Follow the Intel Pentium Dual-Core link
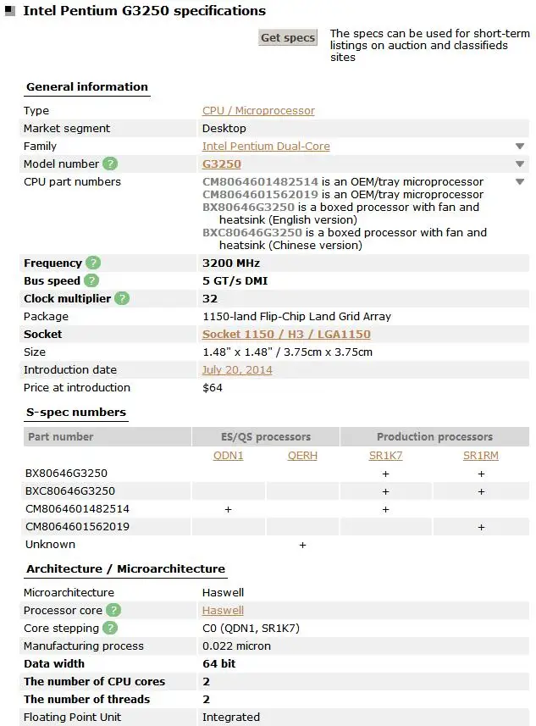 (266, 146)
